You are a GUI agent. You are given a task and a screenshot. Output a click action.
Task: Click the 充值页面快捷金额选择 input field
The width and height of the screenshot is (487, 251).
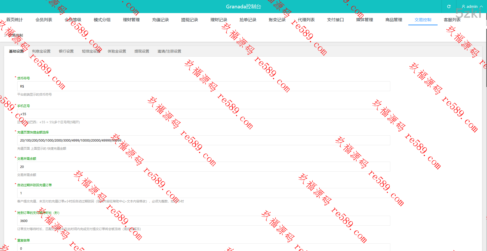tap(203, 141)
